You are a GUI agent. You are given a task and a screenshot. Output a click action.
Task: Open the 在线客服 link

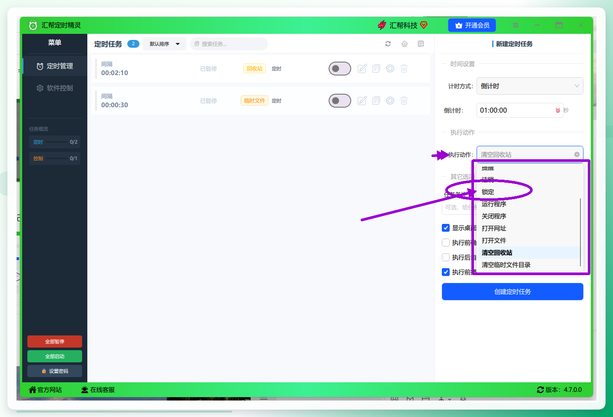pos(98,390)
